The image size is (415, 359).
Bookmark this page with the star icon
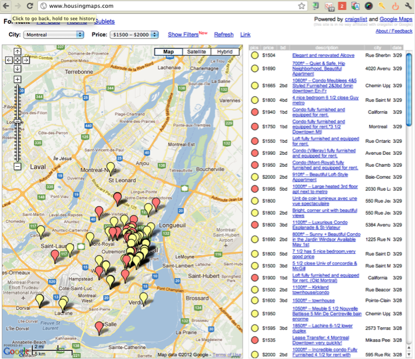(x=302, y=6)
